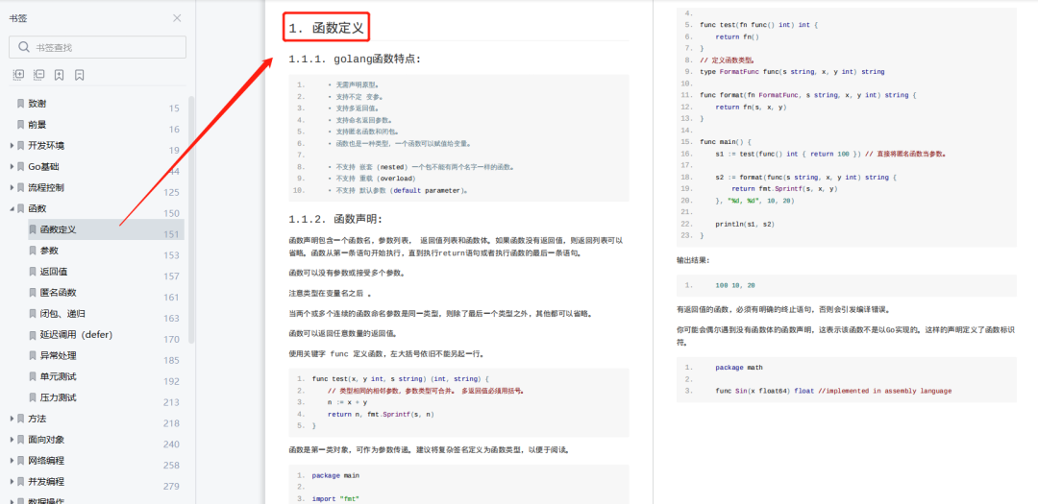Open the 致谢 bookmark
1038x504 pixels.
click(x=37, y=104)
